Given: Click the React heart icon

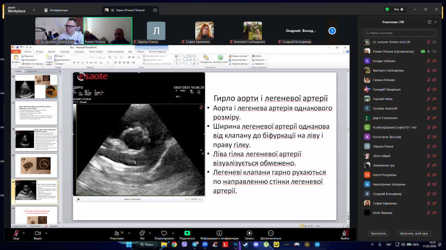Looking at the screenshot, I should point(164,233).
